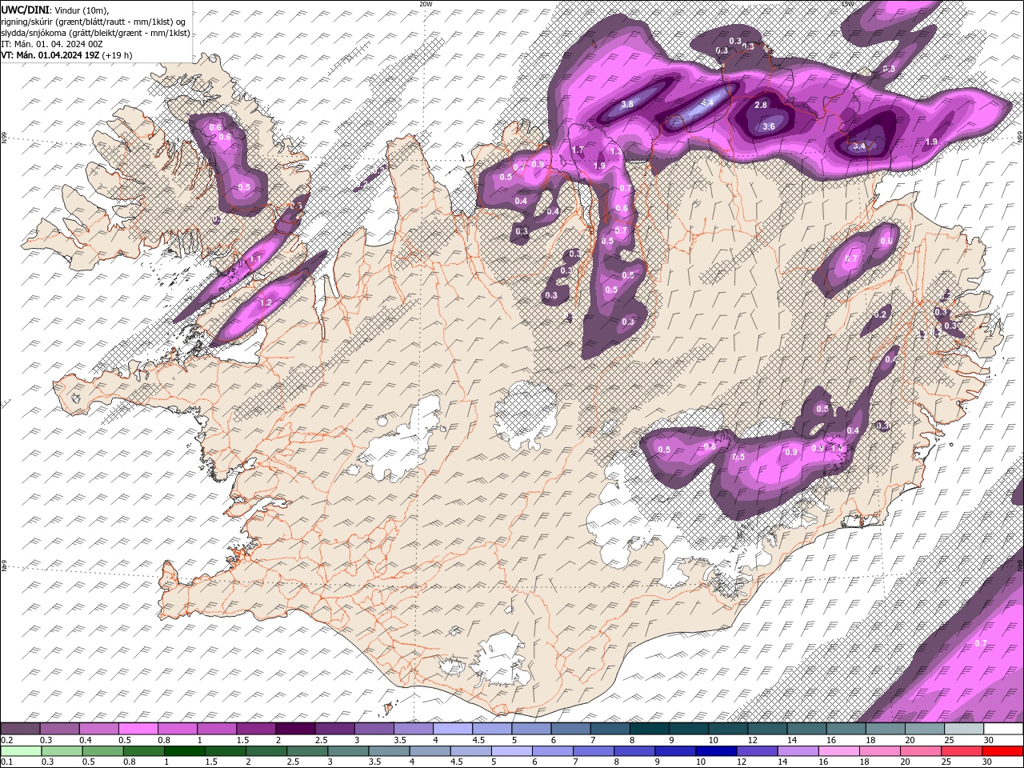Pick the white 30 swatch on the snow scale
1024x768 pixels.
(x=1003, y=729)
